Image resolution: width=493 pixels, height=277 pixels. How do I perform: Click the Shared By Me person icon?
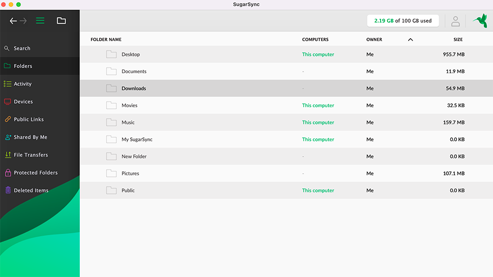click(x=8, y=137)
